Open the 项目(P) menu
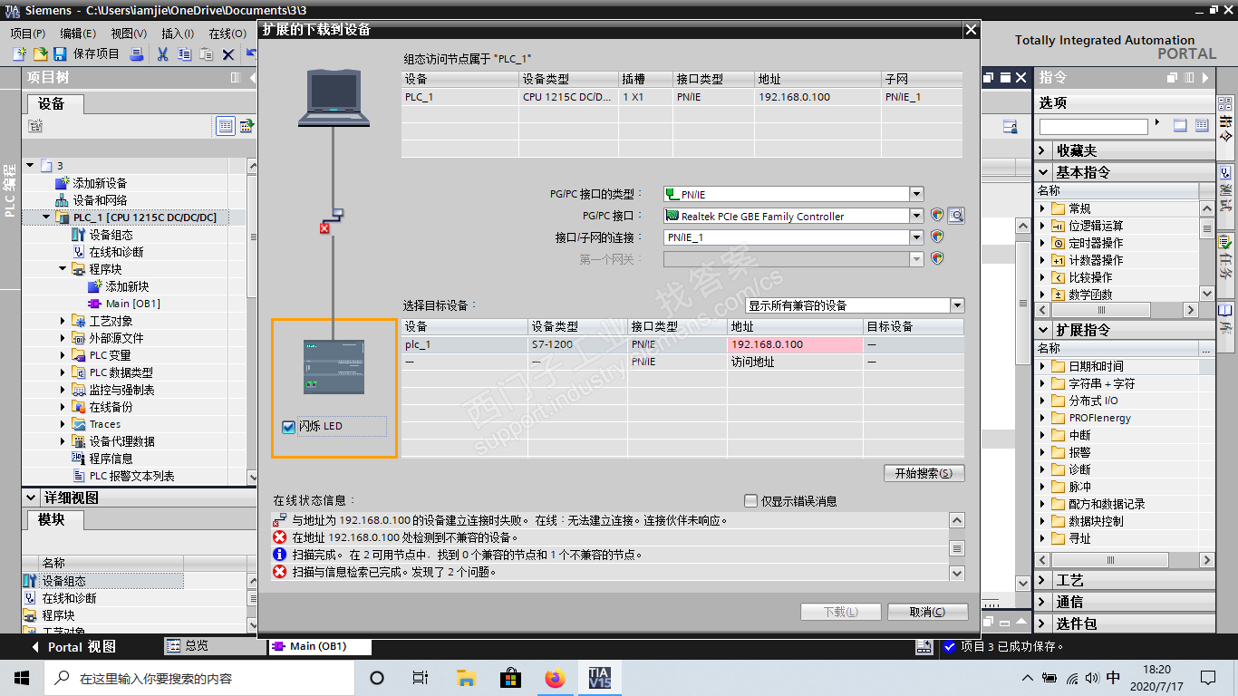 click(x=28, y=34)
